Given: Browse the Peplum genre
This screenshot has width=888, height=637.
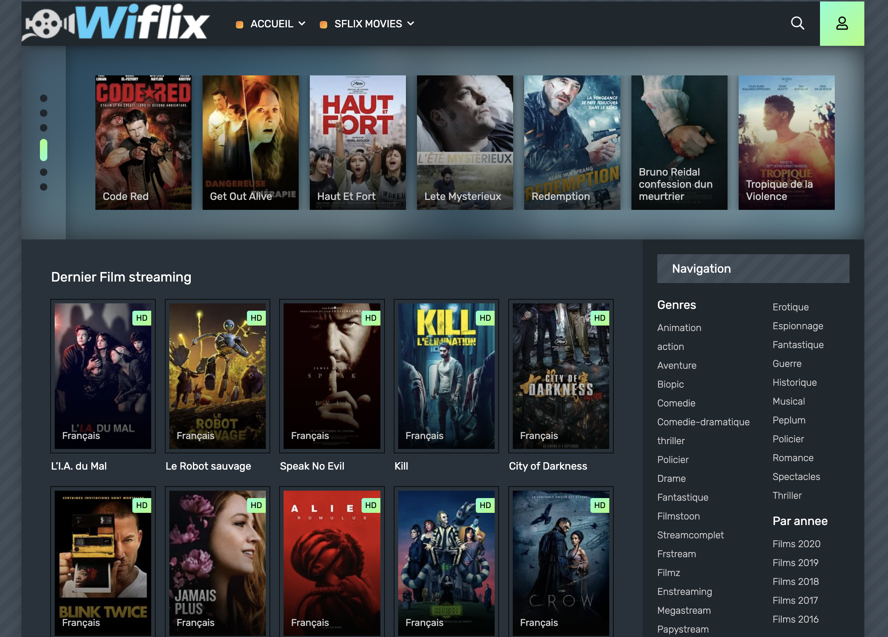Looking at the screenshot, I should [789, 420].
